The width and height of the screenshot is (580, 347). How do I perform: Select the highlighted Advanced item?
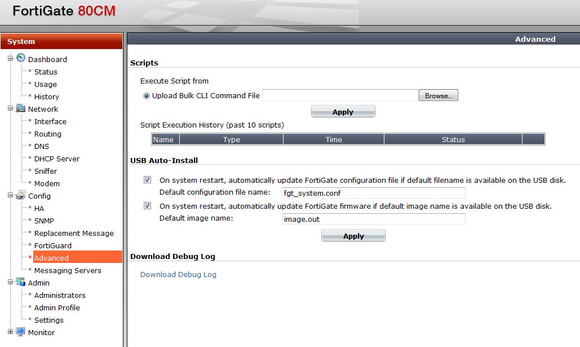click(78, 257)
